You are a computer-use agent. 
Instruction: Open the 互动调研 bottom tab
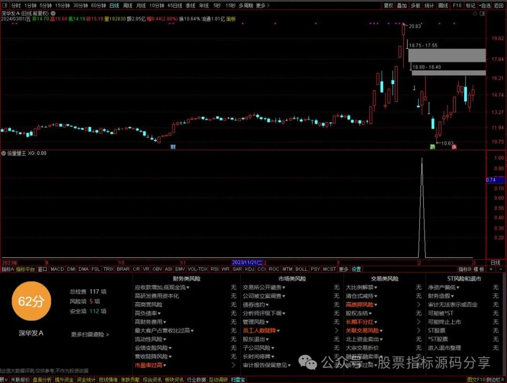tap(218, 379)
